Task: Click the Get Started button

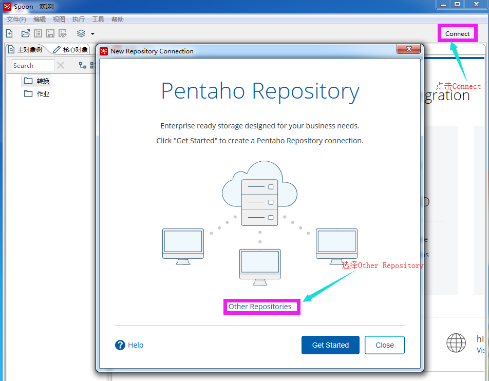Action: (330, 345)
